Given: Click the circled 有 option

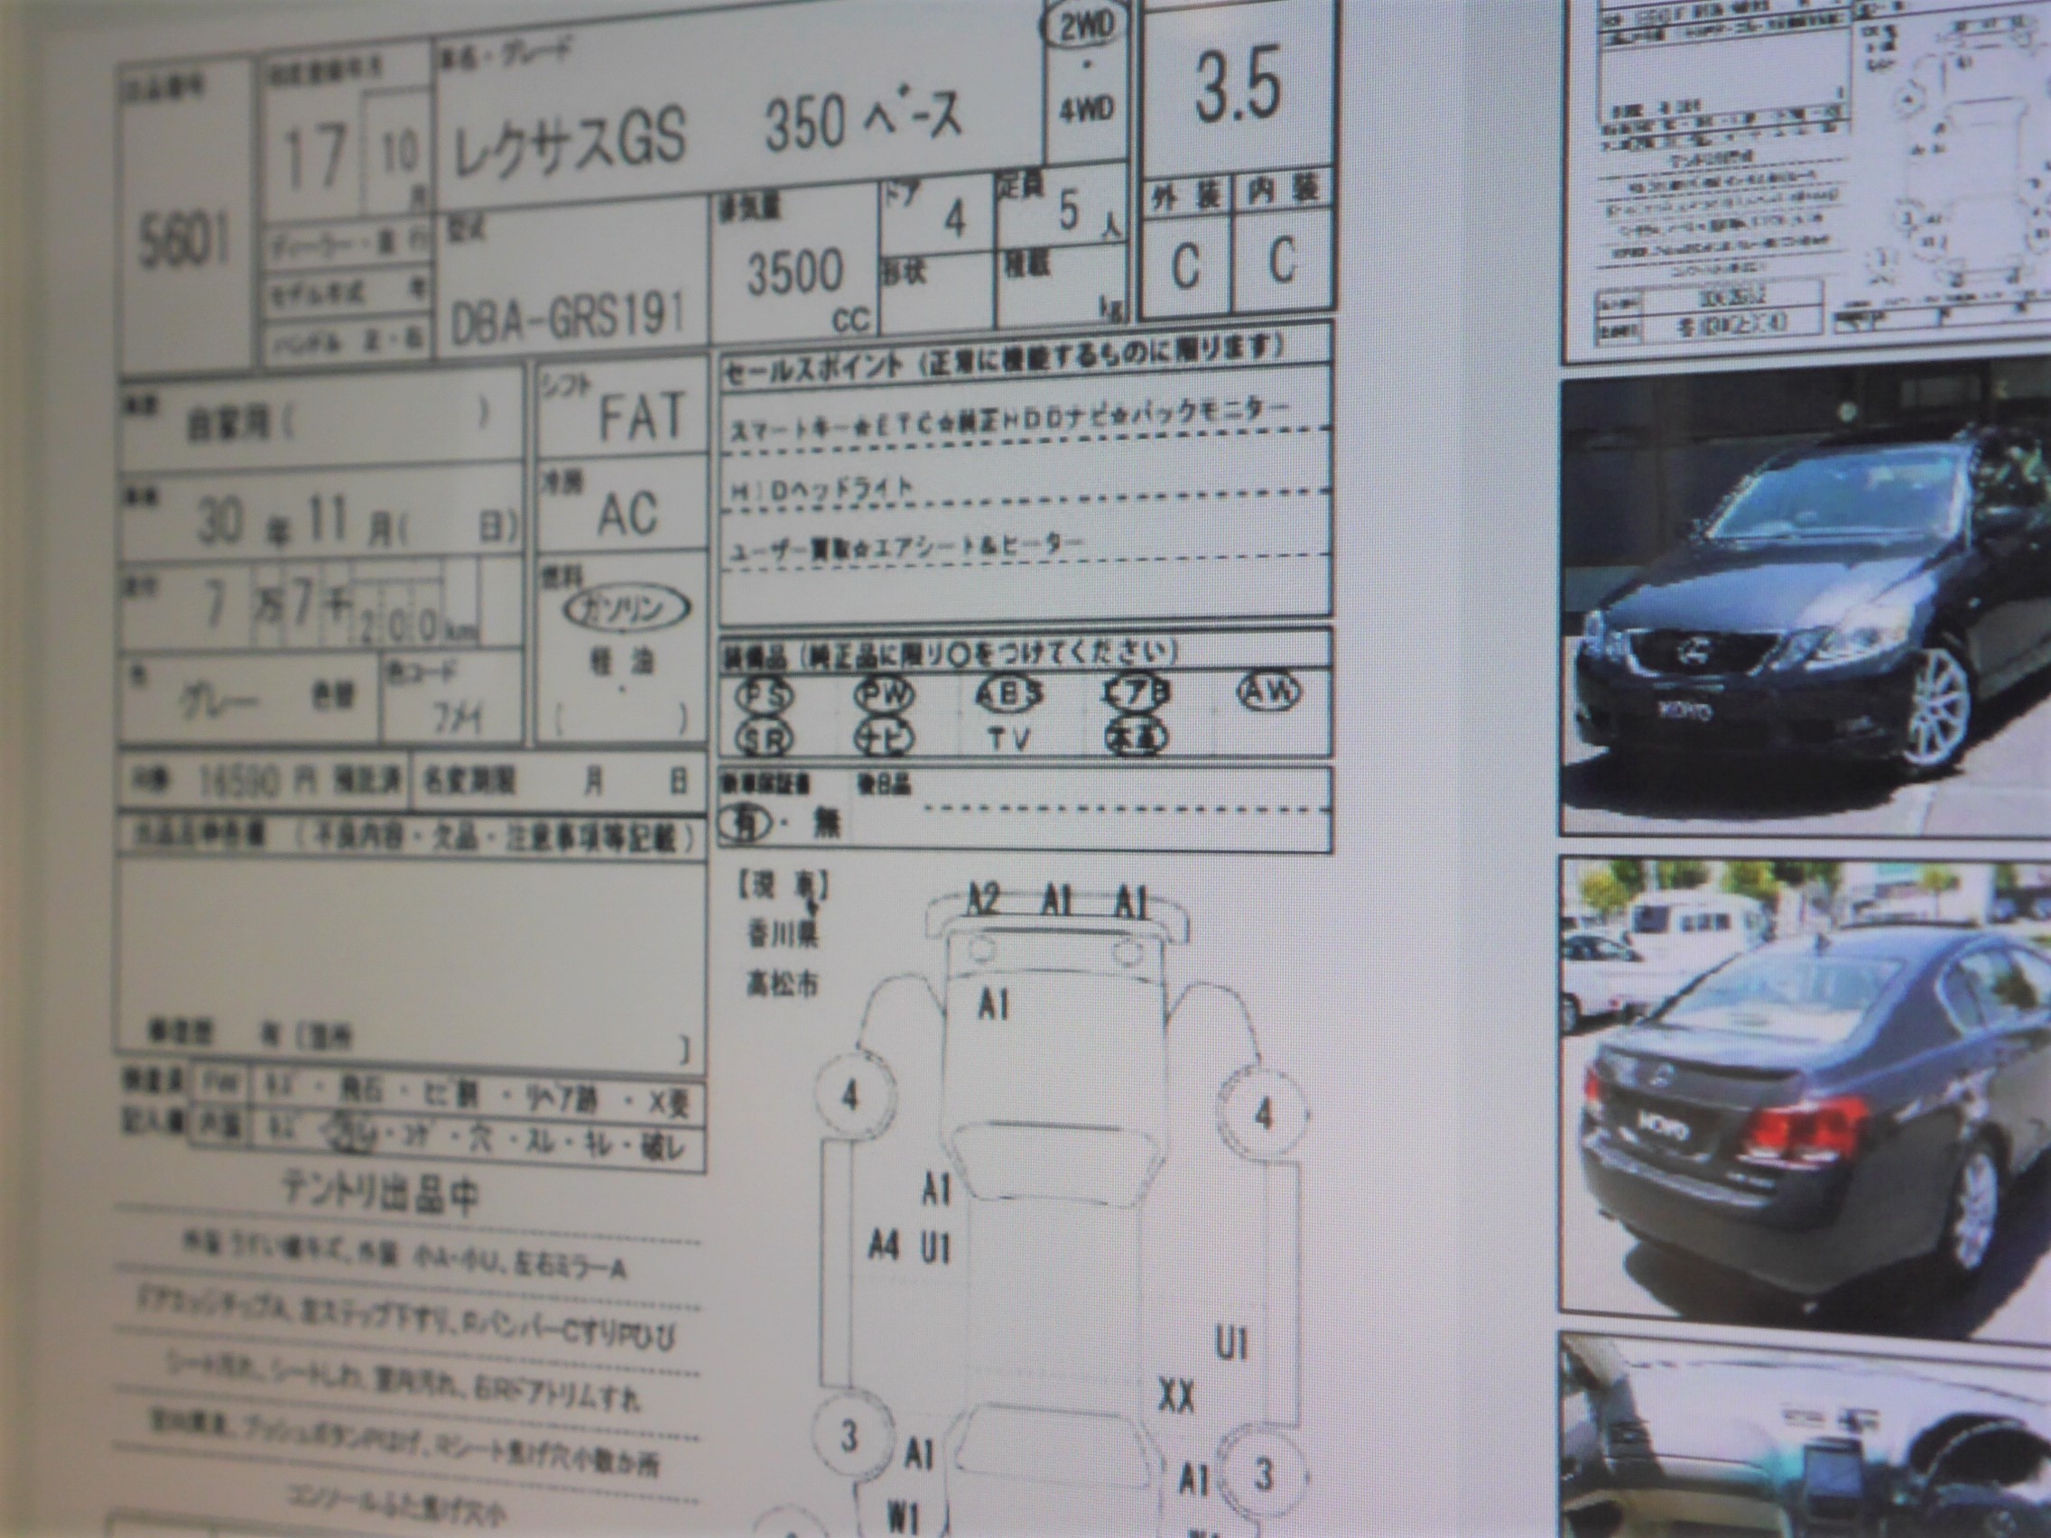Looking at the screenshot, I should (745, 823).
